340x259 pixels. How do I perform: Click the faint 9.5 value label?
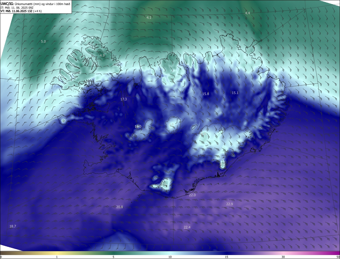coord(172,124)
